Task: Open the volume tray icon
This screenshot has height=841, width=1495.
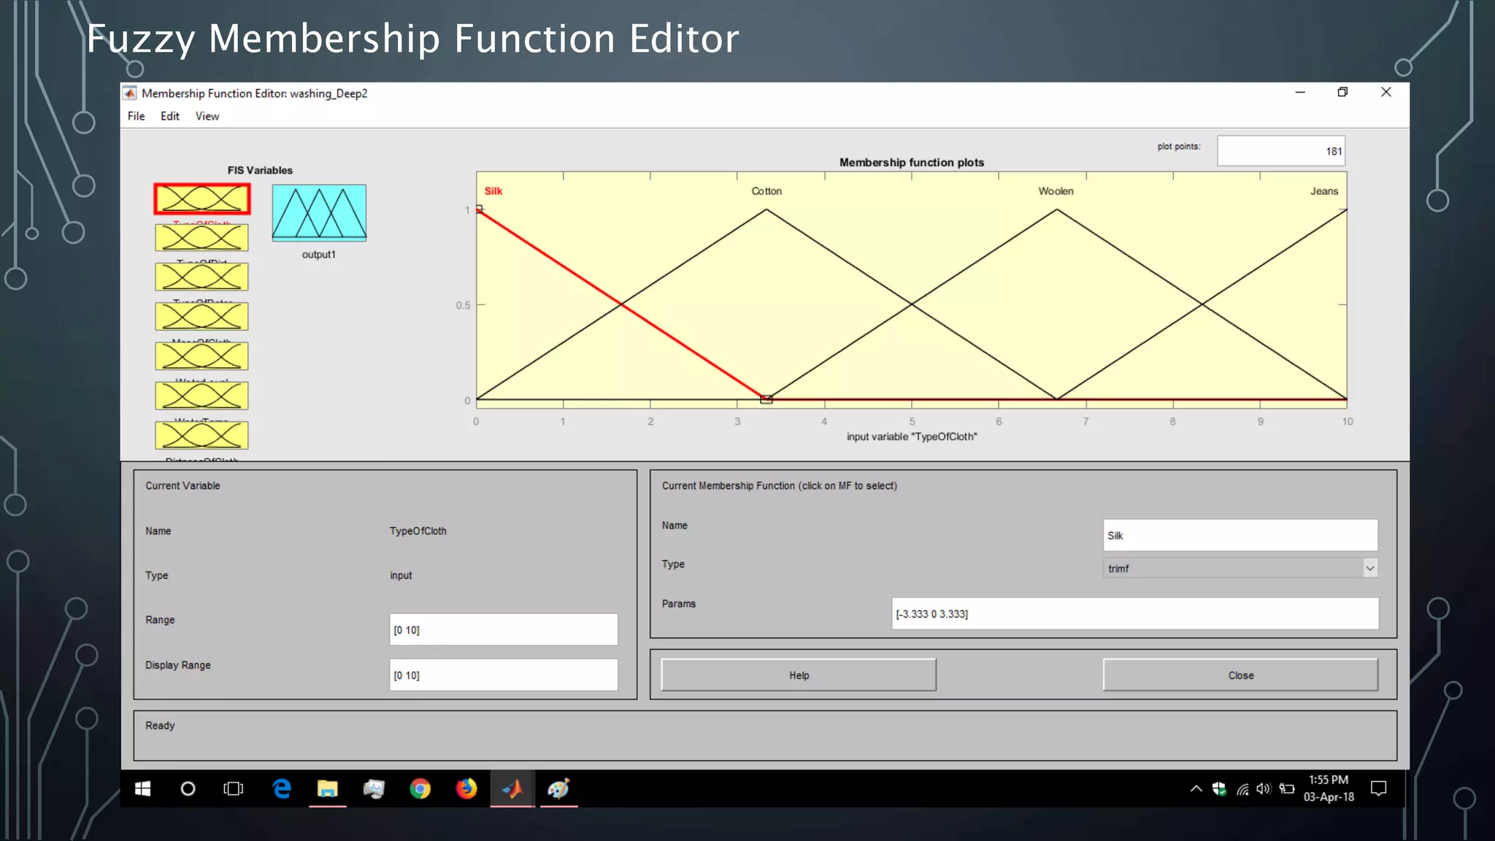Action: [x=1264, y=788]
